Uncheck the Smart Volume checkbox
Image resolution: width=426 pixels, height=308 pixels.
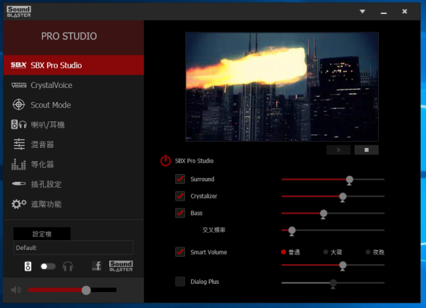180,252
